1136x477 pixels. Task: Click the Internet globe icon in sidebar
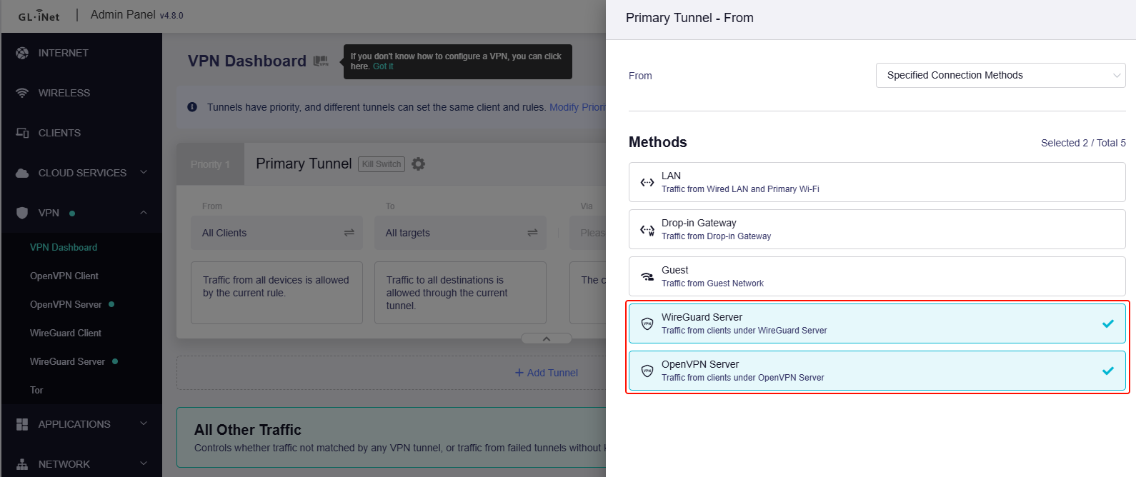(x=22, y=53)
